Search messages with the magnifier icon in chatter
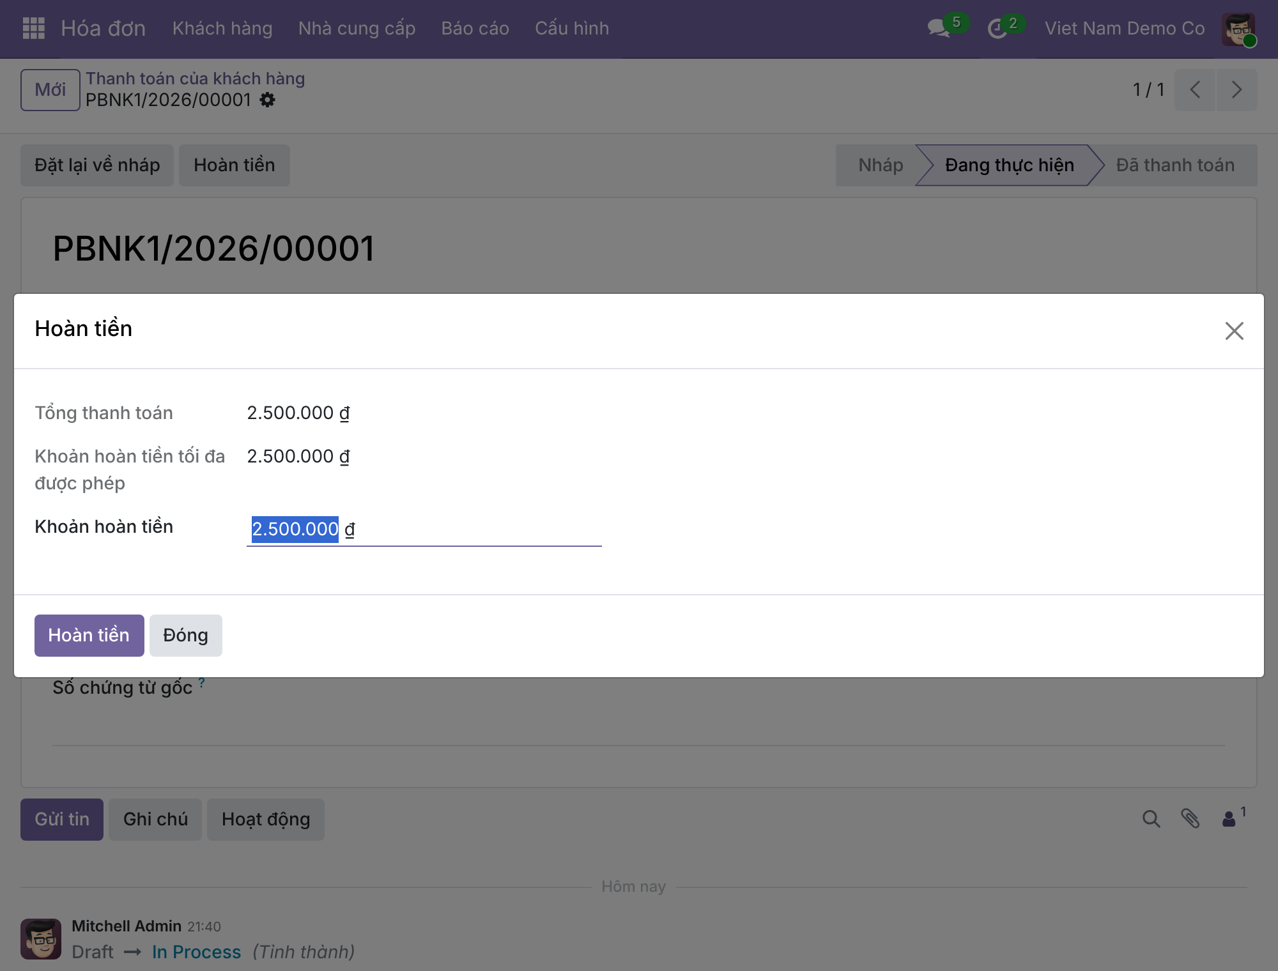The width and height of the screenshot is (1278, 971). pyautogui.click(x=1151, y=819)
